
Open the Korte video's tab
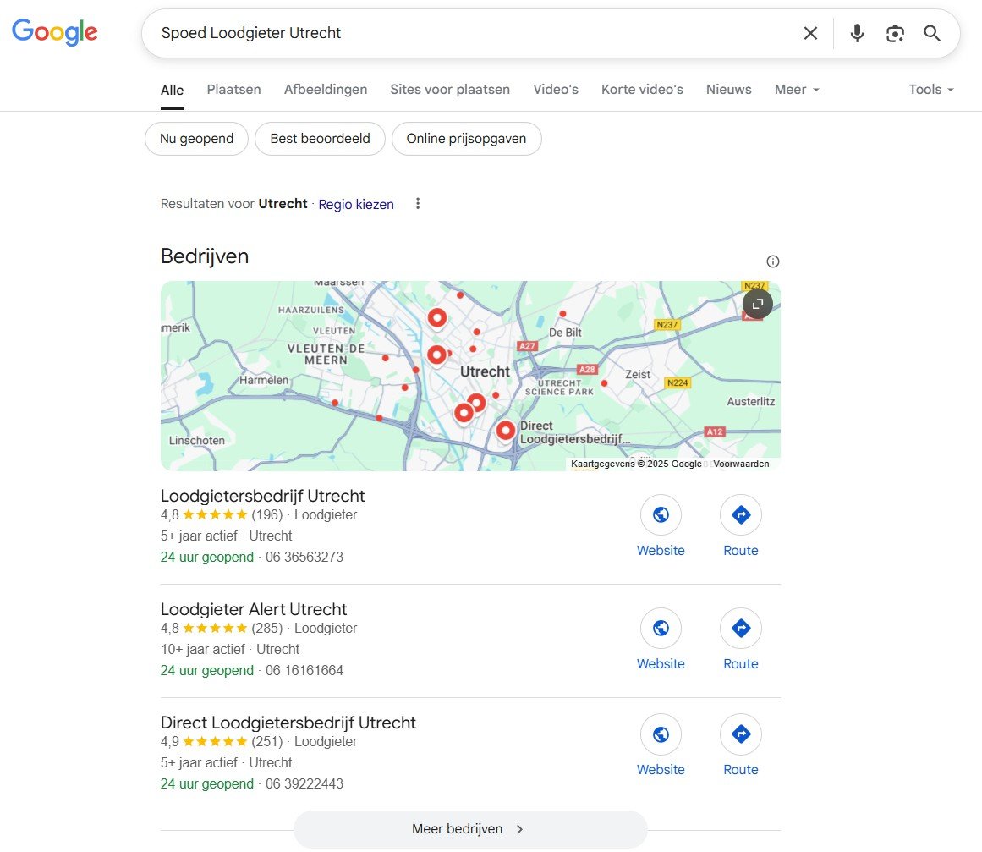pyautogui.click(x=642, y=90)
